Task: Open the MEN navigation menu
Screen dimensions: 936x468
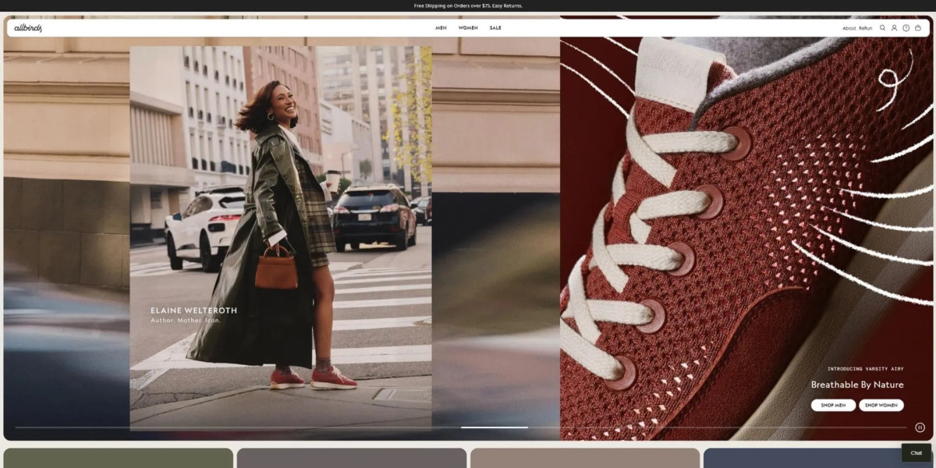Action: (441, 28)
